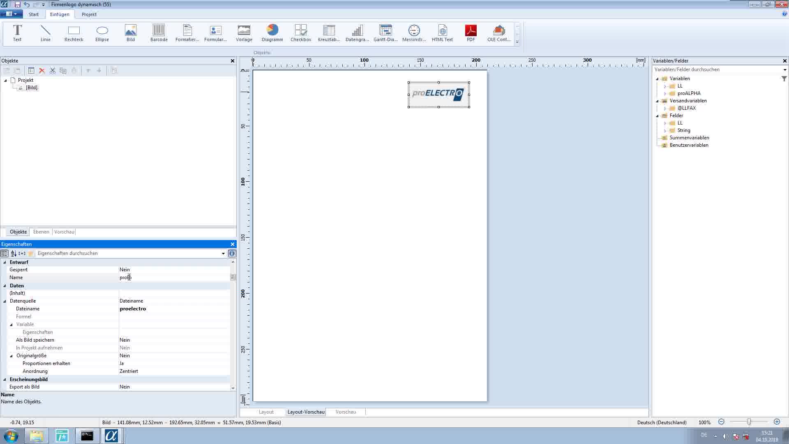Click the I+1 expression mode icon
This screenshot has width=789, height=444.
(22, 253)
